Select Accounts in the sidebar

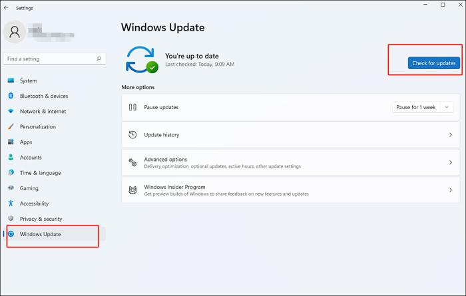[x=55, y=158]
